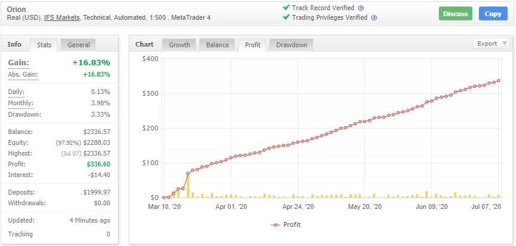
Task: Open the Stats tab in Info panel
Action: coord(44,45)
